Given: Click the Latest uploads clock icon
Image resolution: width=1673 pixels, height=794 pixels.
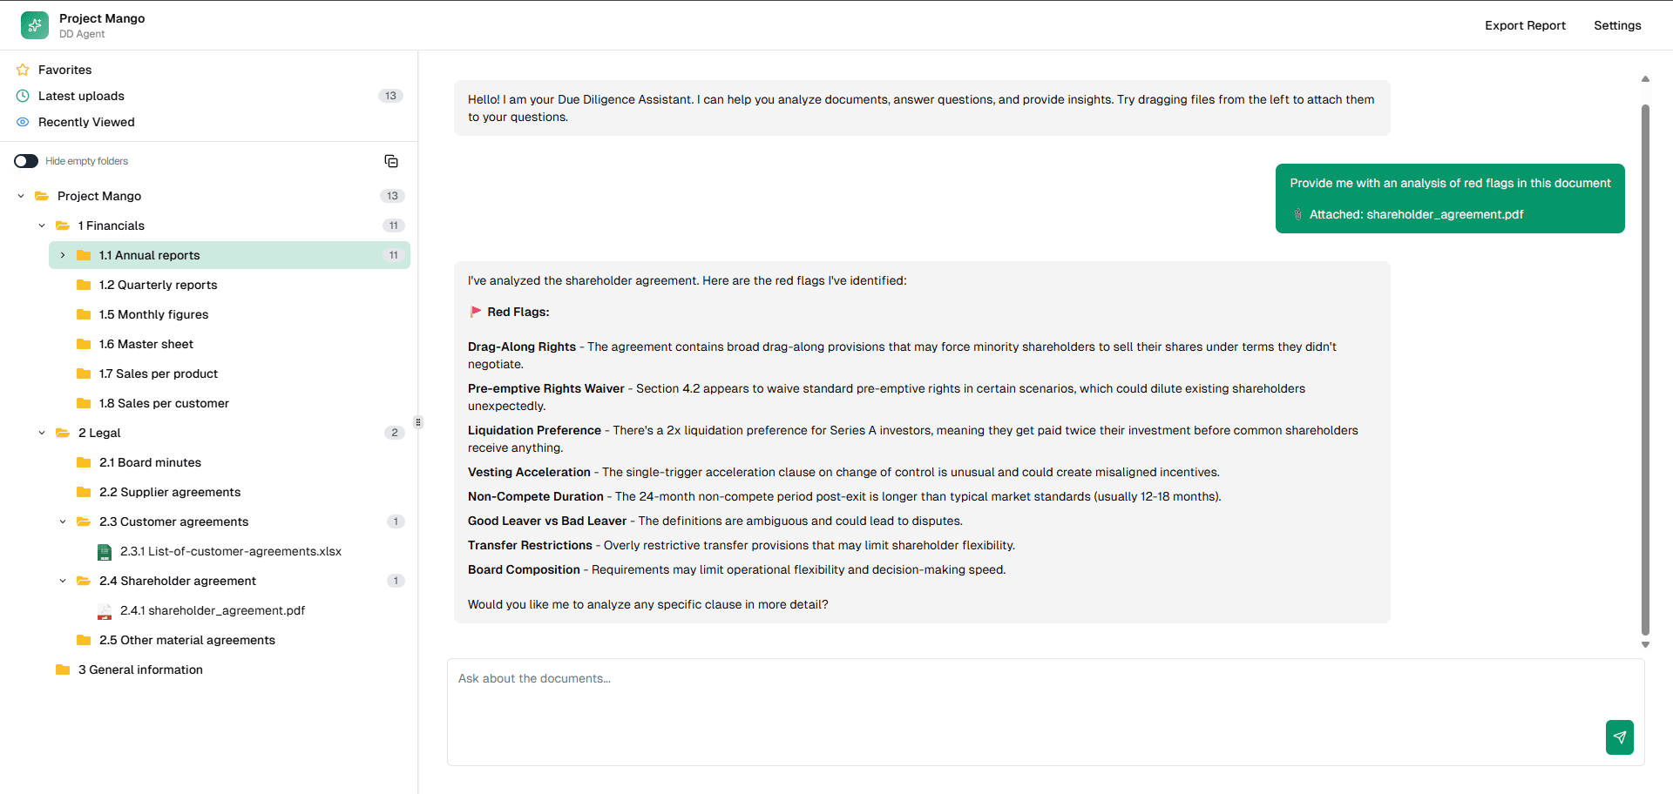Looking at the screenshot, I should (23, 96).
